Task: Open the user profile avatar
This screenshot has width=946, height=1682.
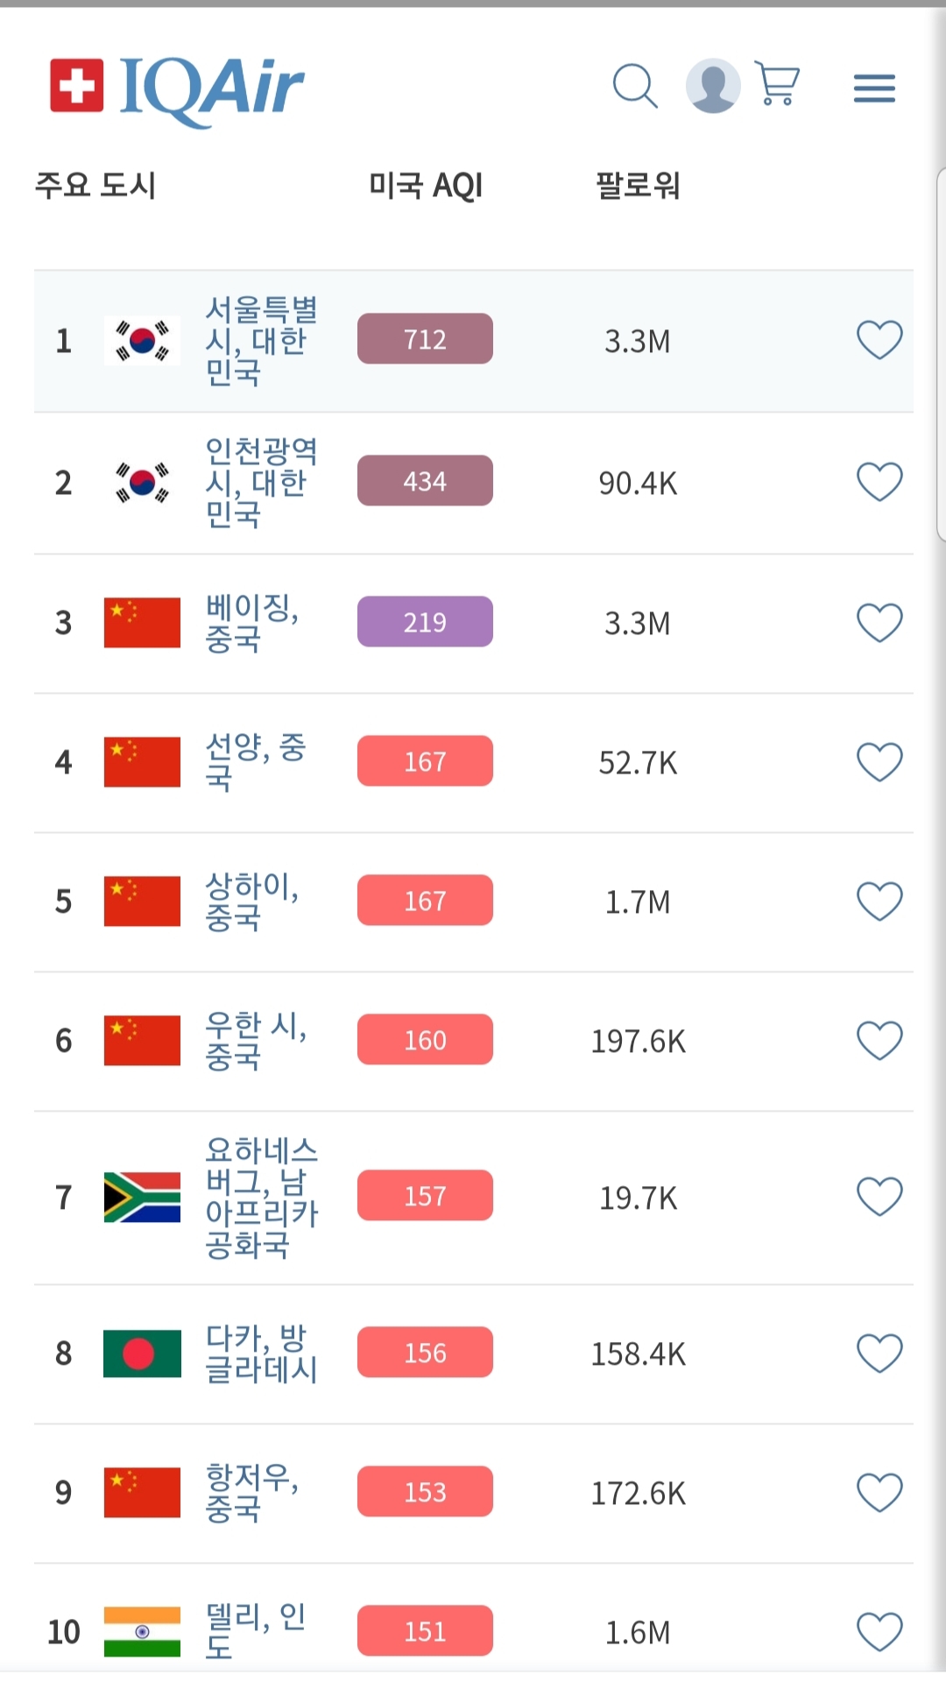Action: (712, 86)
